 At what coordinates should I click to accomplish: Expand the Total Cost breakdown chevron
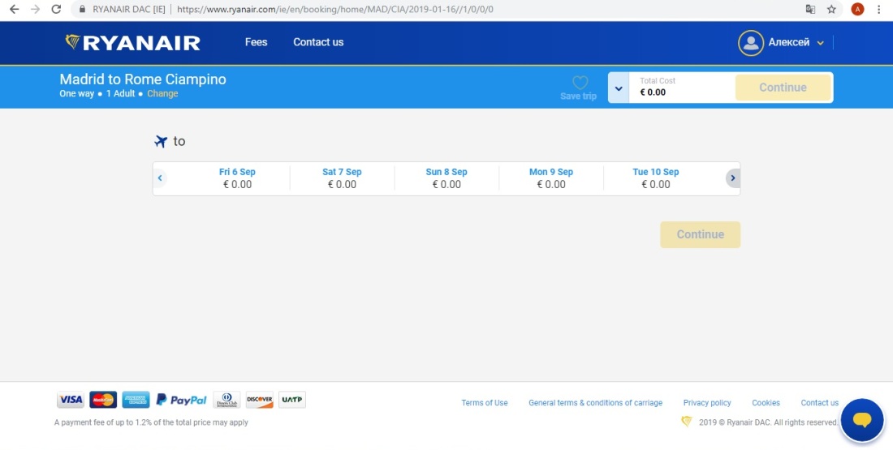pos(619,88)
